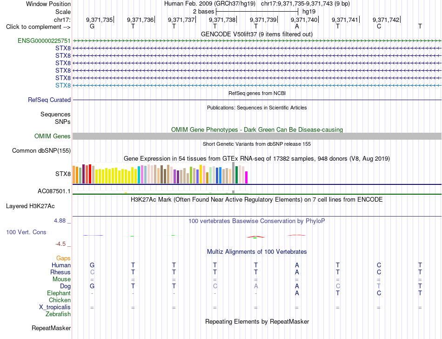The width and height of the screenshot is (442, 339).
Task: Click the faded A in the Dog row
Action: pyautogui.click(x=256, y=286)
